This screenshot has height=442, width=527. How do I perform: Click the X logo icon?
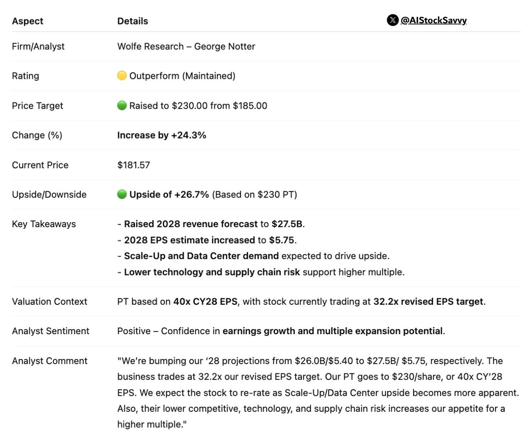pyautogui.click(x=393, y=20)
